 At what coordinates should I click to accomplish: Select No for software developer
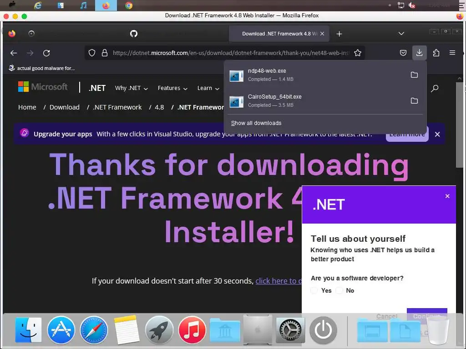pyautogui.click(x=339, y=290)
